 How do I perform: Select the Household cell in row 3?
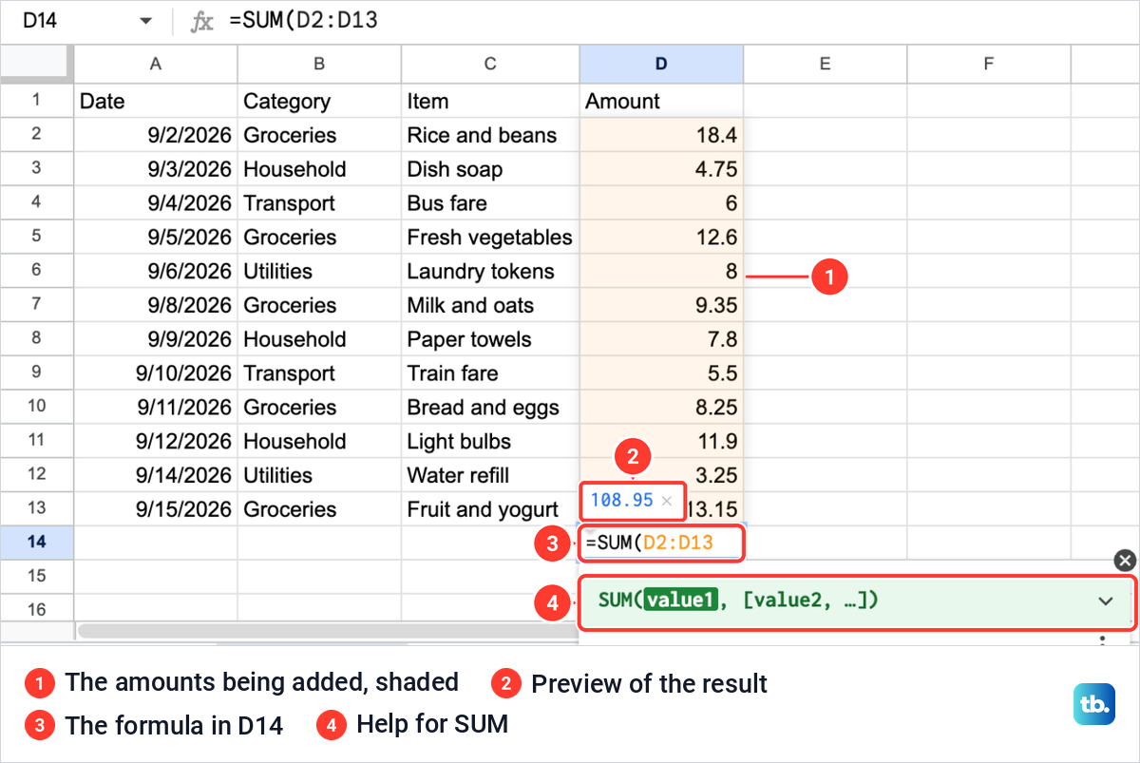pos(319,169)
